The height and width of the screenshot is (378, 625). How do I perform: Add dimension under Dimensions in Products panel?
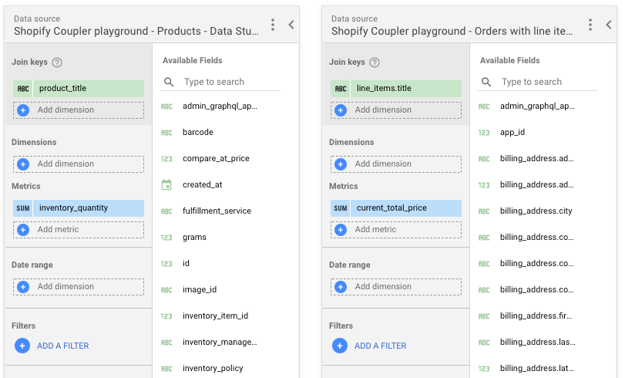coord(79,164)
